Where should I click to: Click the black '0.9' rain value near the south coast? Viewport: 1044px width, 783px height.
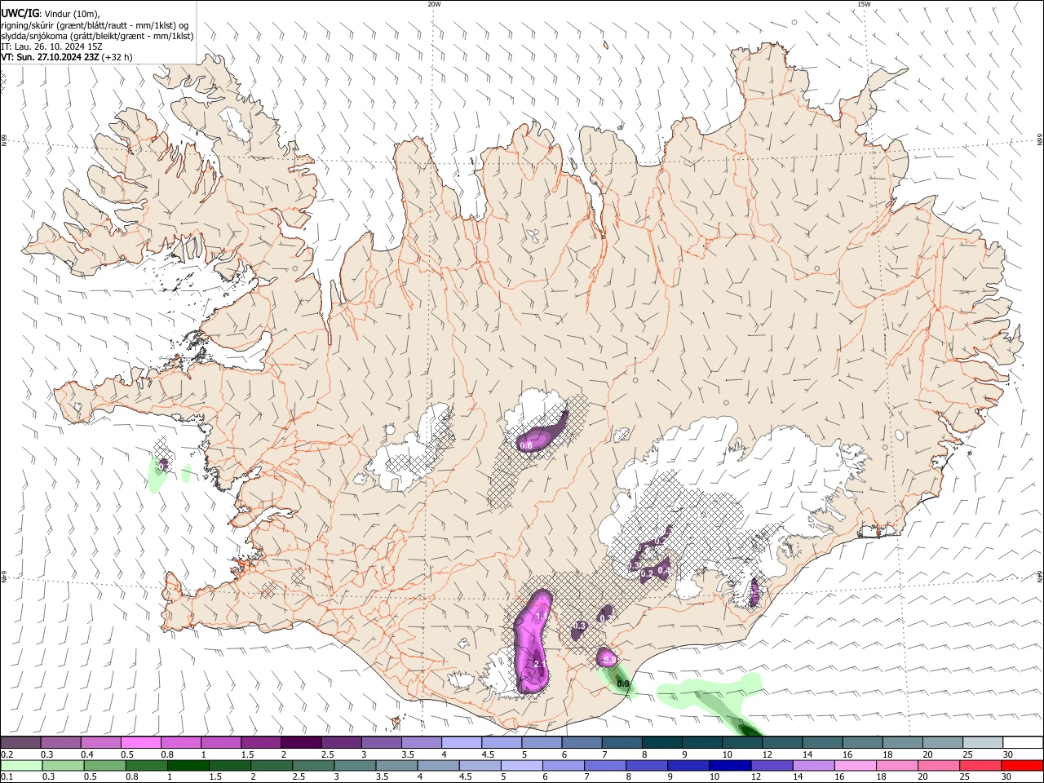[623, 683]
